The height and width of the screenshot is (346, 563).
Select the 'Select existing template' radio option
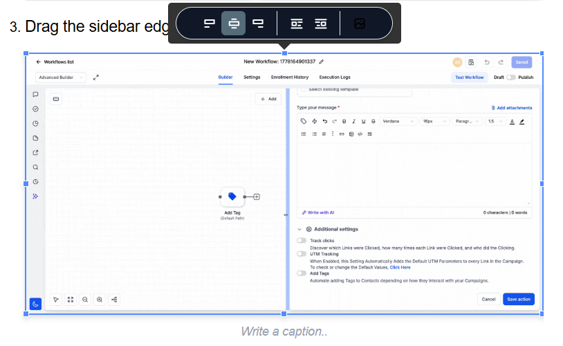point(304,89)
